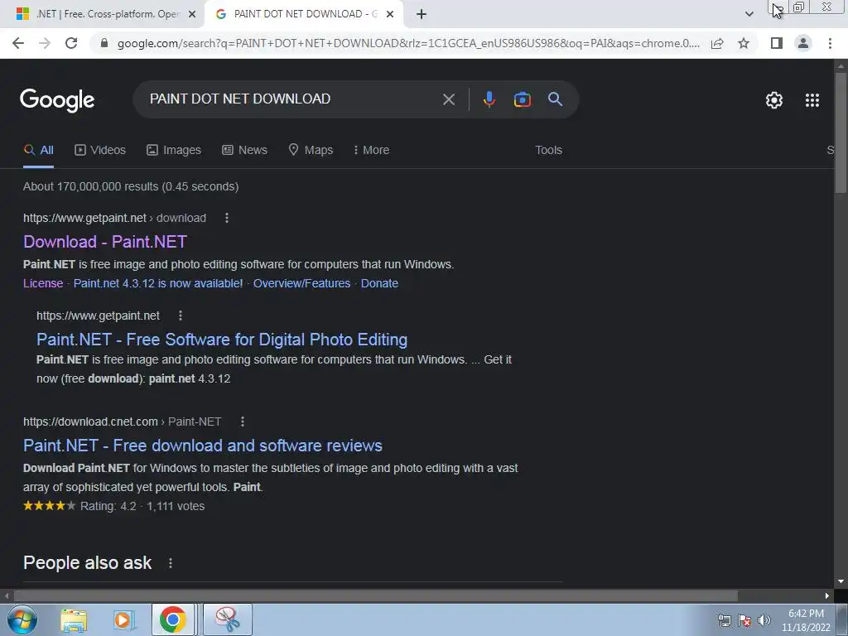Click scroll right arrow on horizontal scrollbar

pos(827,596)
